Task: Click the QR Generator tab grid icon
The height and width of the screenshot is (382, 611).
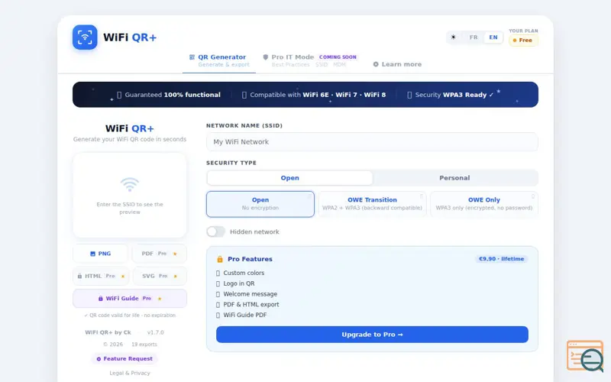Action: (x=192, y=57)
